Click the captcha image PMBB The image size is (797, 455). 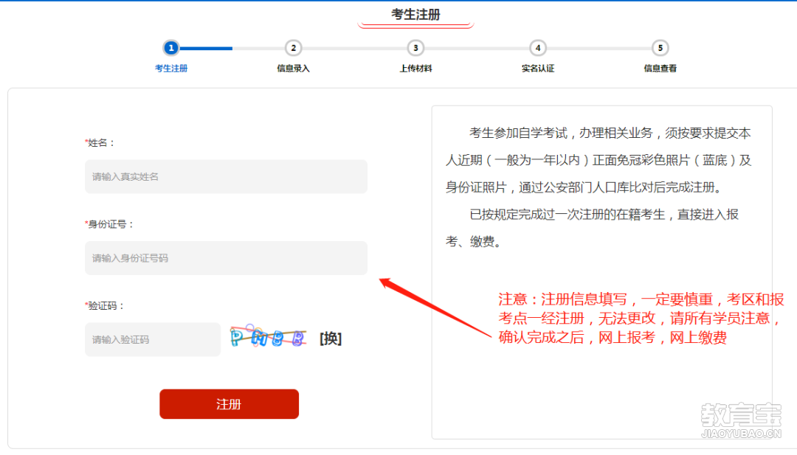[x=269, y=336]
